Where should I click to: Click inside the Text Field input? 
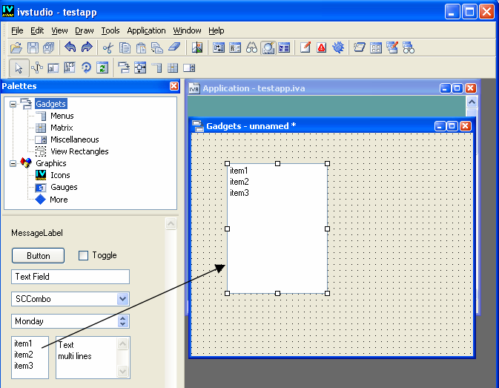coord(70,277)
